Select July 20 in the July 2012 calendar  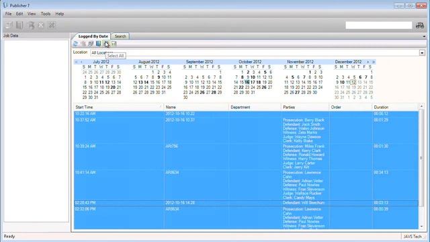point(113,87)
